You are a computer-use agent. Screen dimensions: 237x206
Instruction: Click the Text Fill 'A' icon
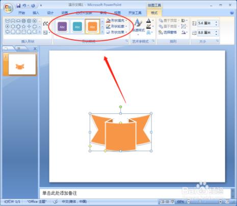[x=149, y=21]
